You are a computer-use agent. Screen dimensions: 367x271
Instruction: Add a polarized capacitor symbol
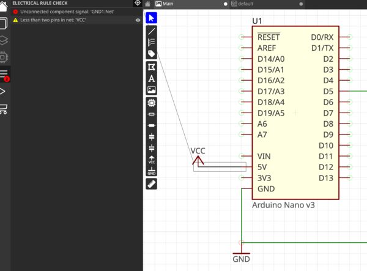[x=152, y=148]
